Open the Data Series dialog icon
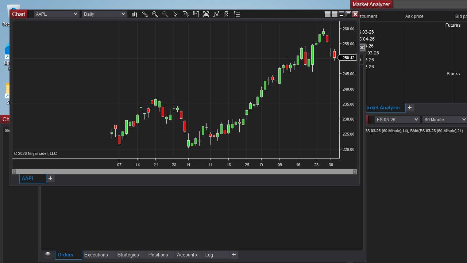Image resolution: width=467 pixels, height=263 pixels. tap(185, 14)
